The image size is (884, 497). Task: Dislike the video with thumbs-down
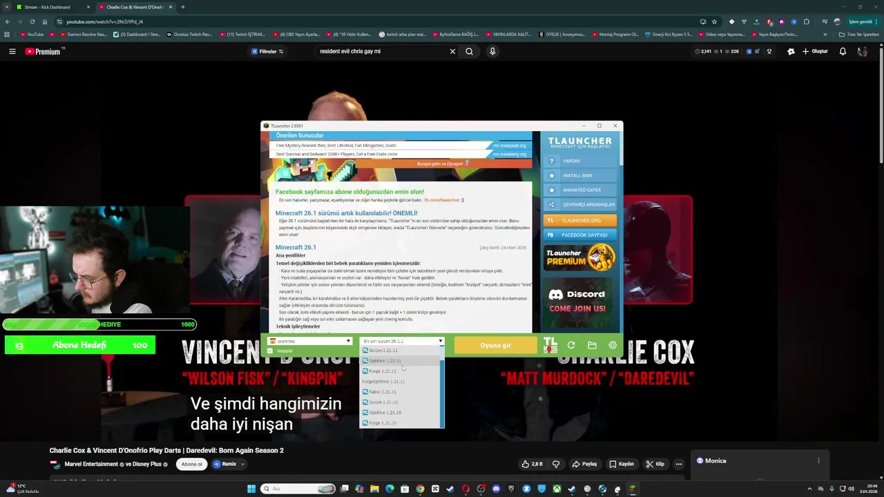click(556, 464)
